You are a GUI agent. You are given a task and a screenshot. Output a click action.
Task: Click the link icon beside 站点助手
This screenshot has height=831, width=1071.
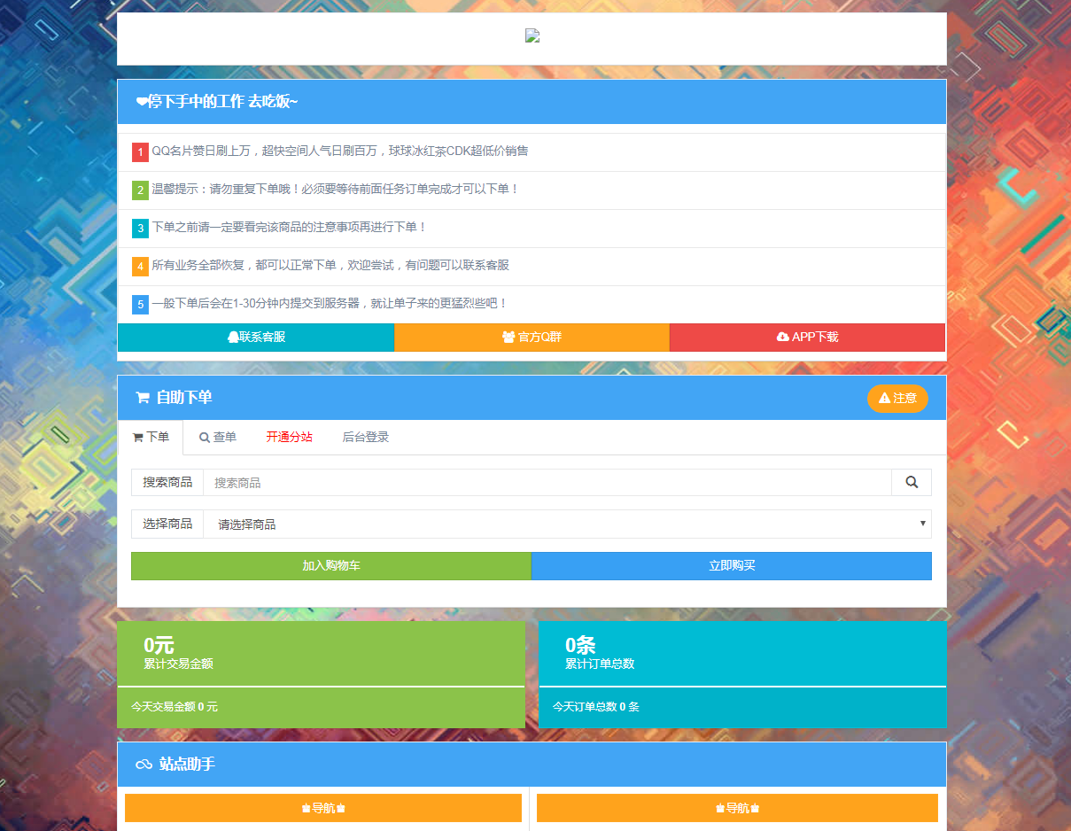144,765
